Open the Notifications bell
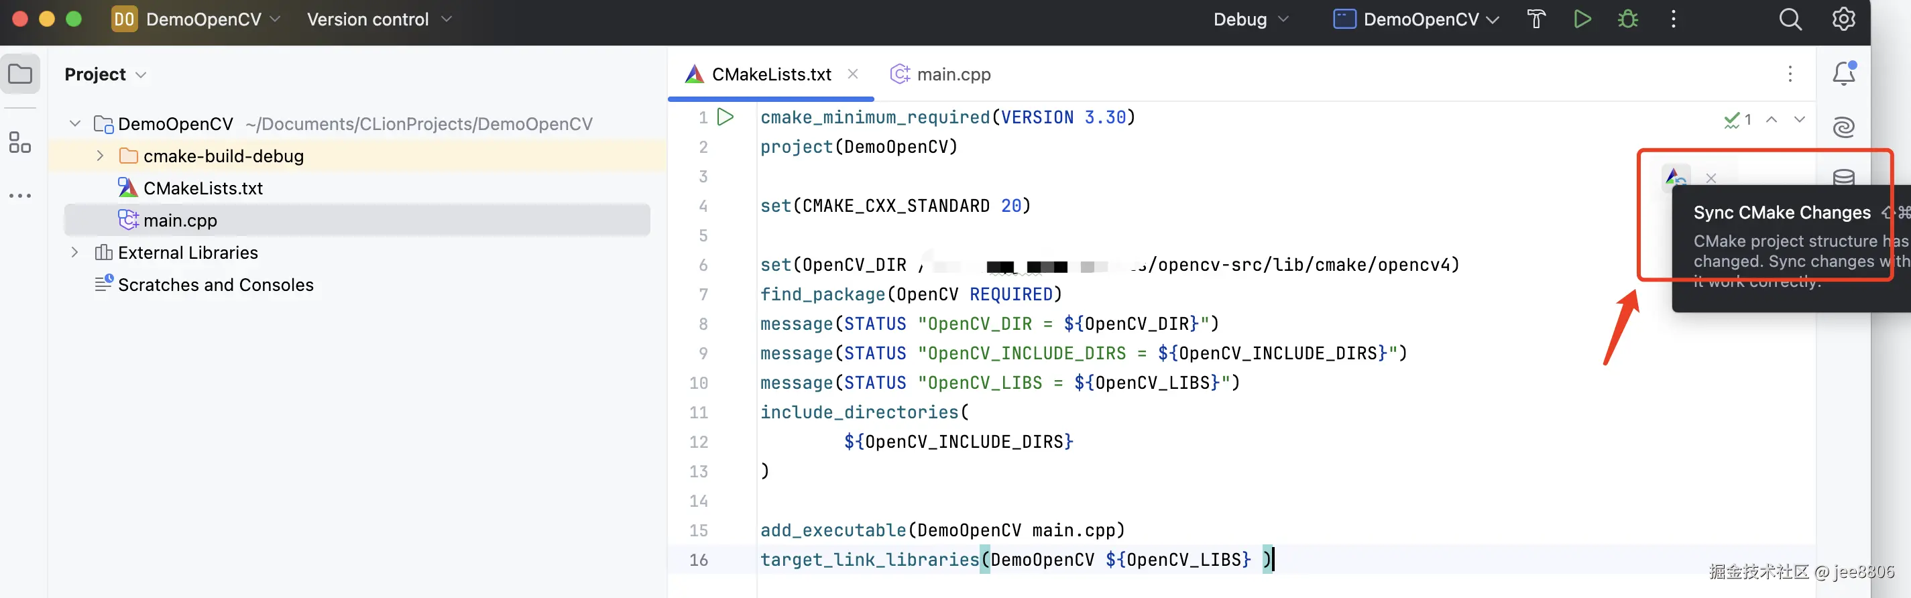Image resolution: width=1911 pixels, height=598 pixels. tap(1844, 74)
